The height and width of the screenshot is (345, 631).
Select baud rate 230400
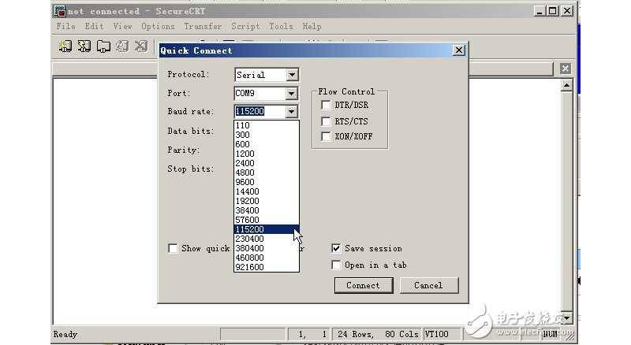[267, 239]
